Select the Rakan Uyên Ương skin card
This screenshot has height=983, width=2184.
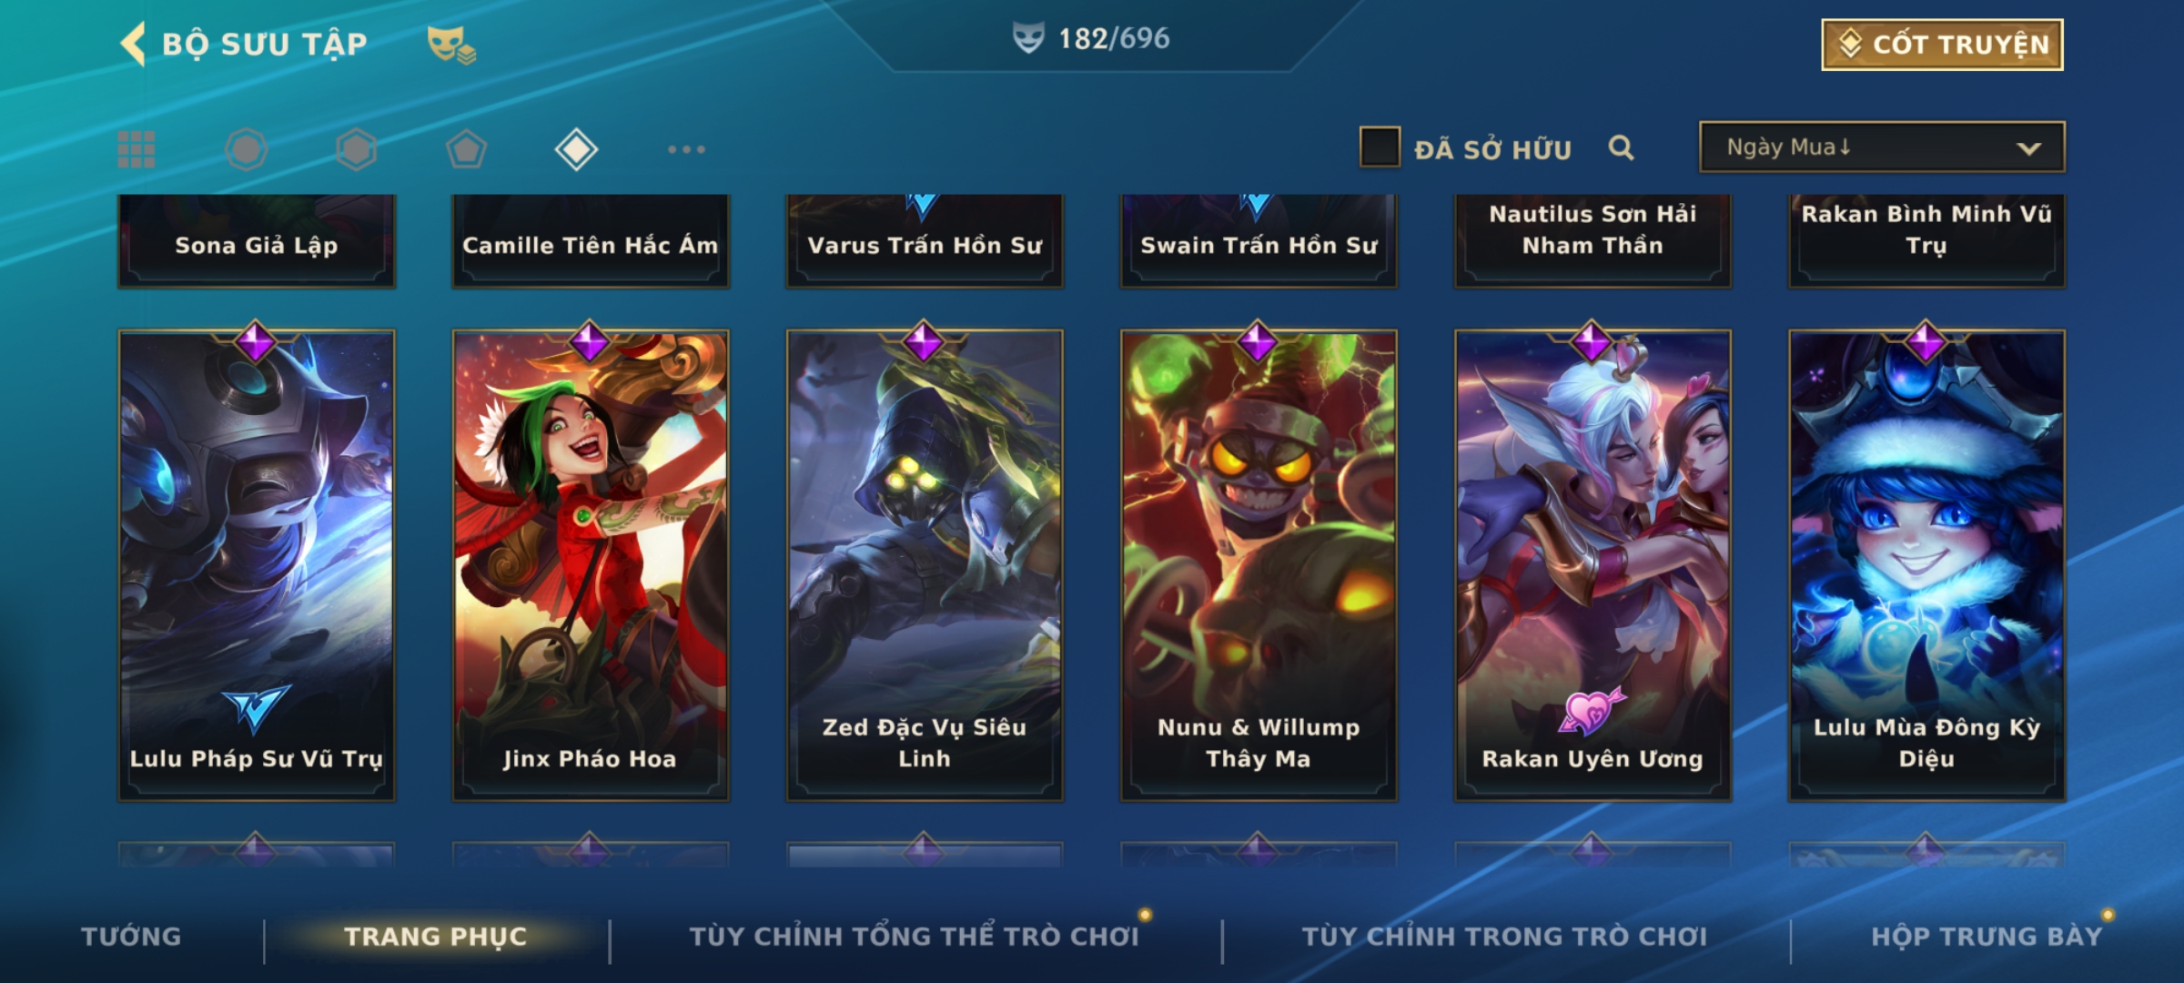[1592, 564]
